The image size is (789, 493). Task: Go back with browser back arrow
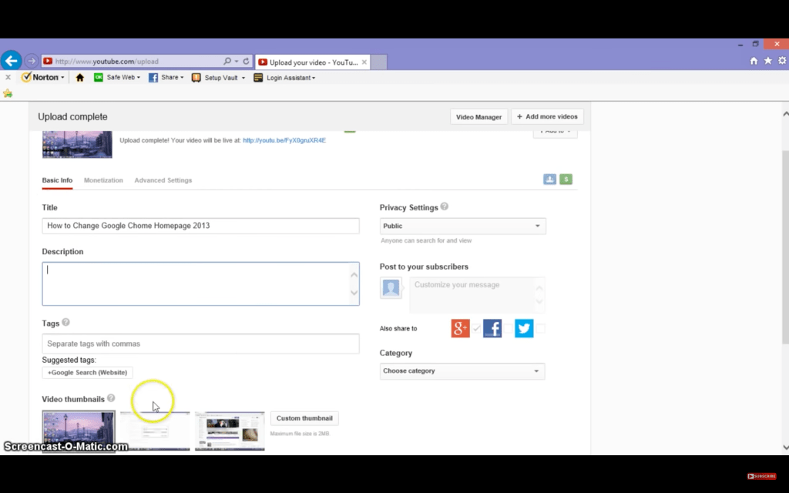pyautogui.click(x=11, y=61)
